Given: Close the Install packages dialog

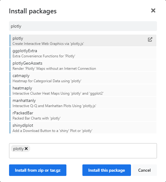Looking at the screenshot, I should coord(153,11).
